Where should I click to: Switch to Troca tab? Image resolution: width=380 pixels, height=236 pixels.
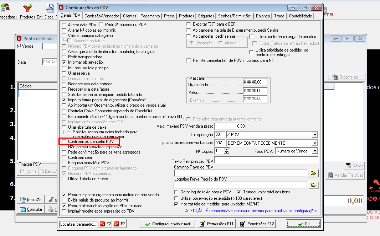279,16
